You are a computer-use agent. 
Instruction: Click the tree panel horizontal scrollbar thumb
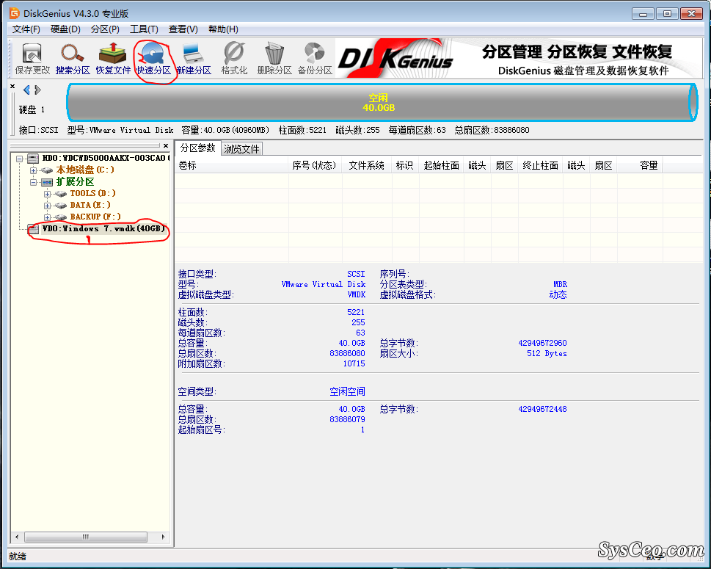click(86, 537)
